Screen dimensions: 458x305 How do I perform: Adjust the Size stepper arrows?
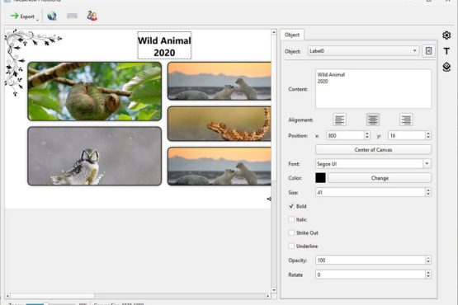[428, 192]
